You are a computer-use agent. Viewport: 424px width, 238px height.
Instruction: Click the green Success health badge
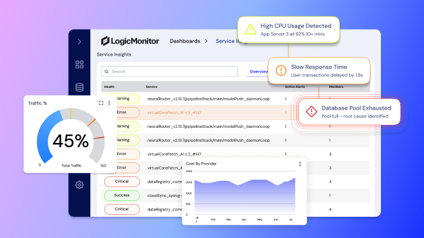[122, 196]
